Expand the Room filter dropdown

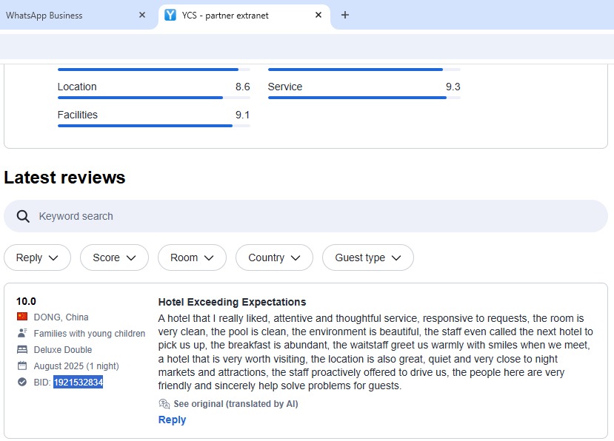192,257
